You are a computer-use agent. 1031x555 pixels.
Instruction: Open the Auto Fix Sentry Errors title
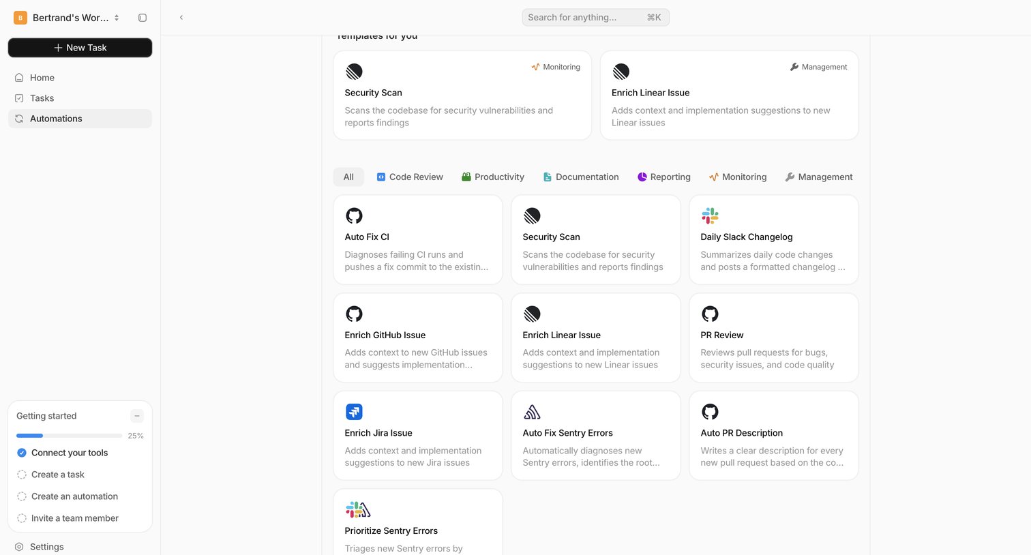568,433
